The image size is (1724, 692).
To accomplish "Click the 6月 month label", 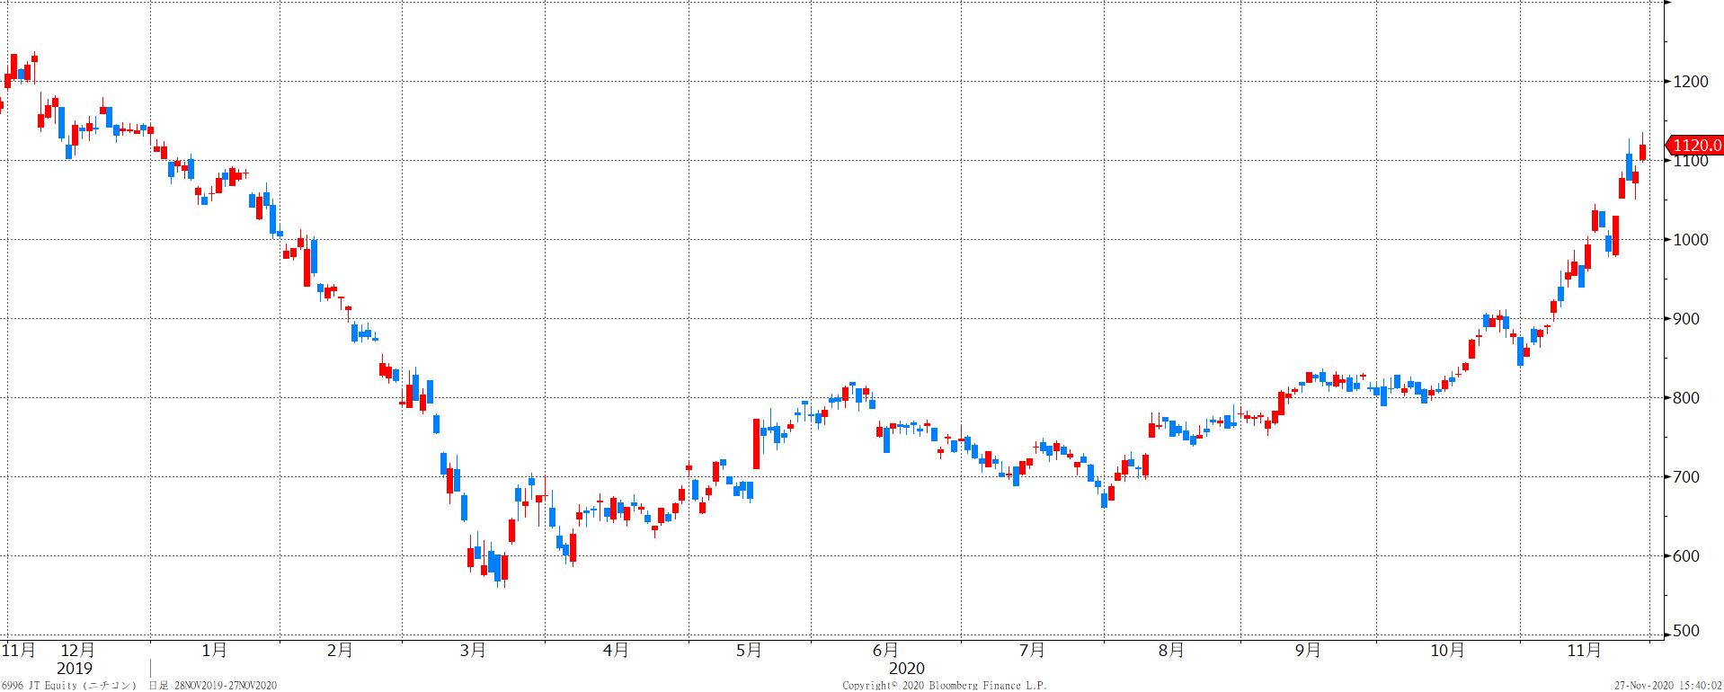I will [884, 650].
